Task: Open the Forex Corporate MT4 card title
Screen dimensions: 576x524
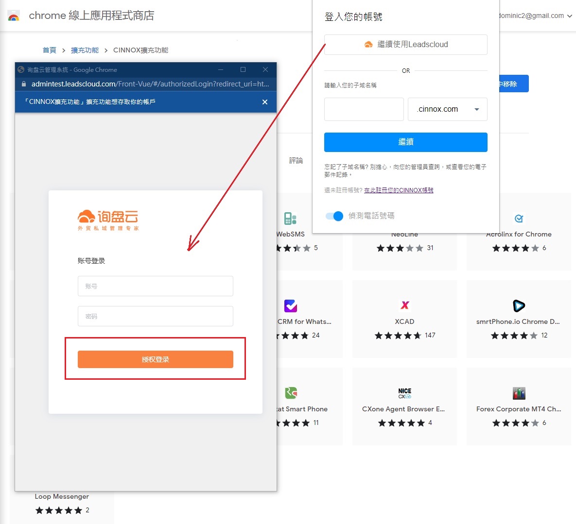Action: (x=519, y=409)
